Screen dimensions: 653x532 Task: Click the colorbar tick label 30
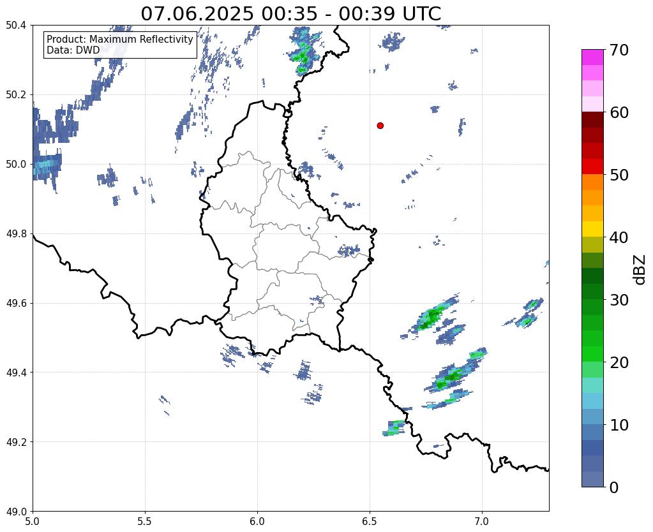[x=619, y=300]
